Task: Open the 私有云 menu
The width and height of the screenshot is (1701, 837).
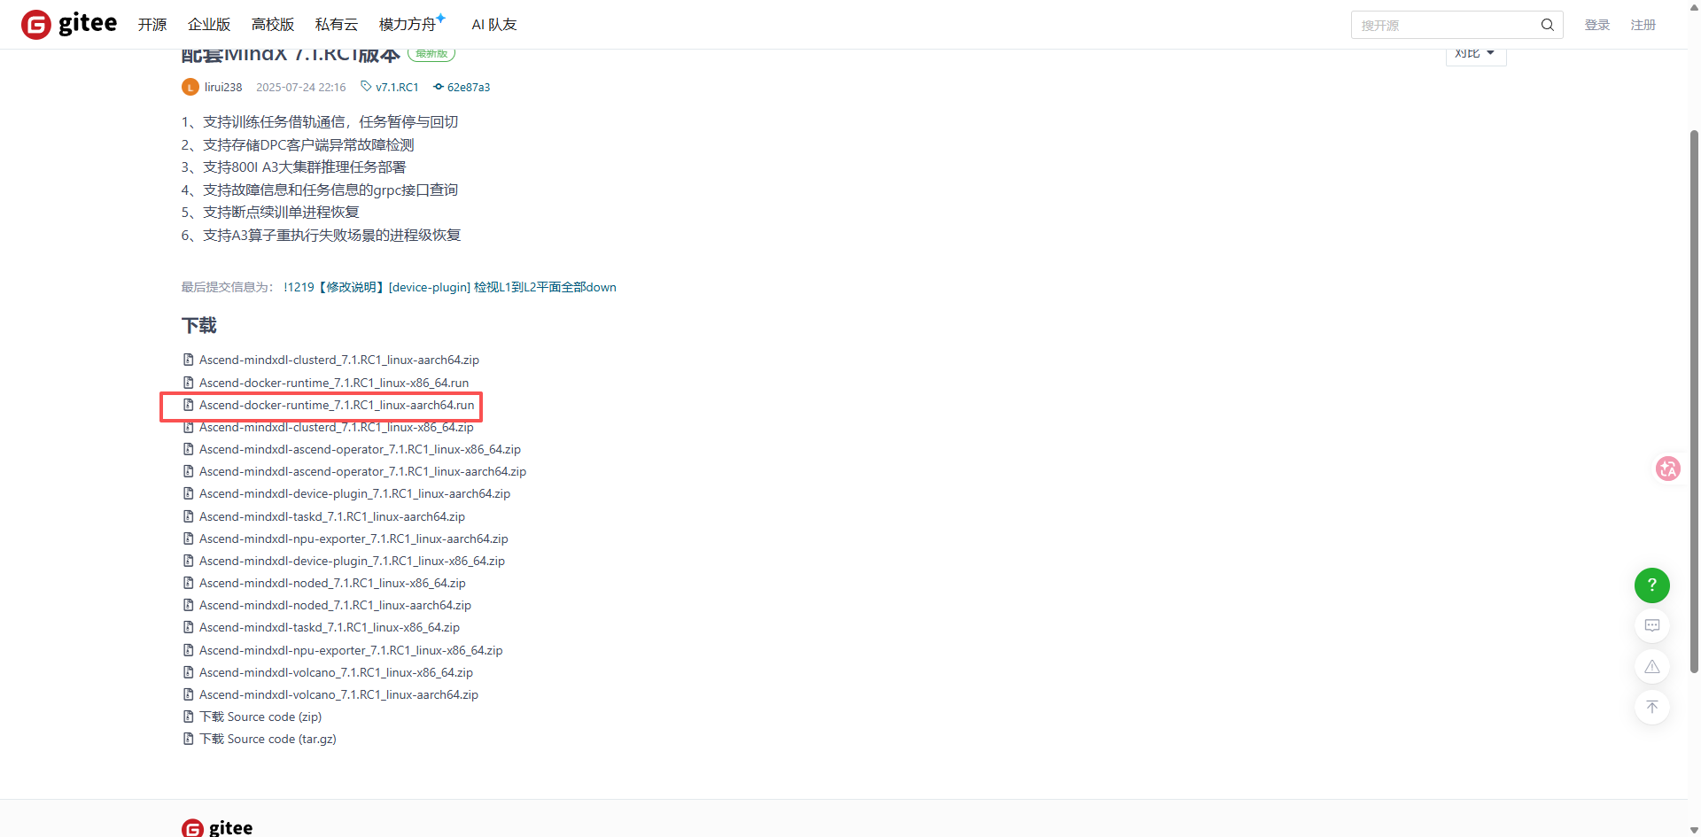Action: [337, 25]
